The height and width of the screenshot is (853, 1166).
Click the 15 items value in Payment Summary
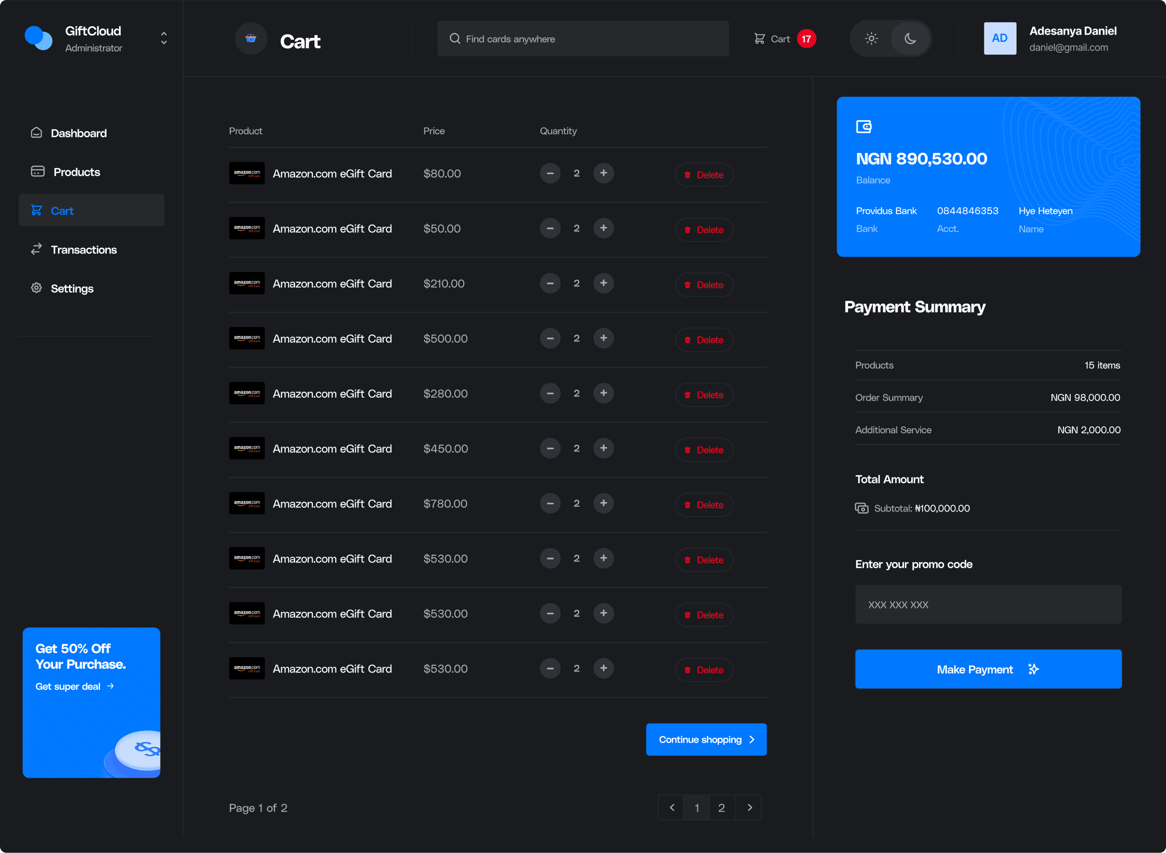pos(1102,365)
